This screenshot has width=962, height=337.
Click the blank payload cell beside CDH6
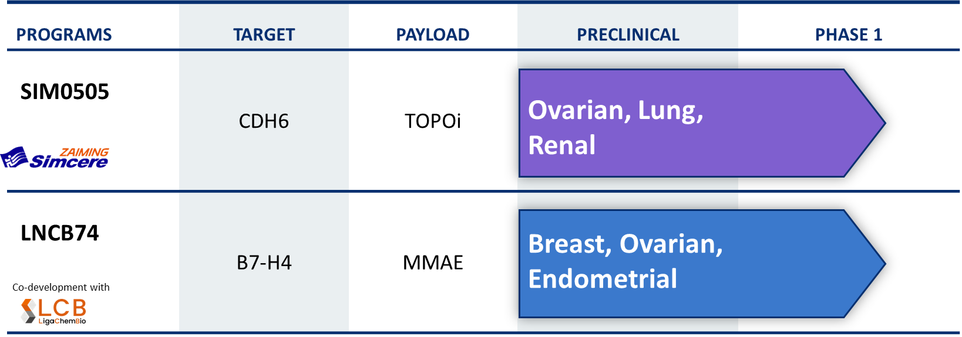433,121
